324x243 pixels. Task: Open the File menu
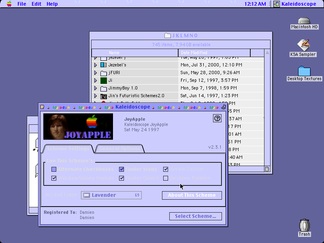tap(22, 4)
